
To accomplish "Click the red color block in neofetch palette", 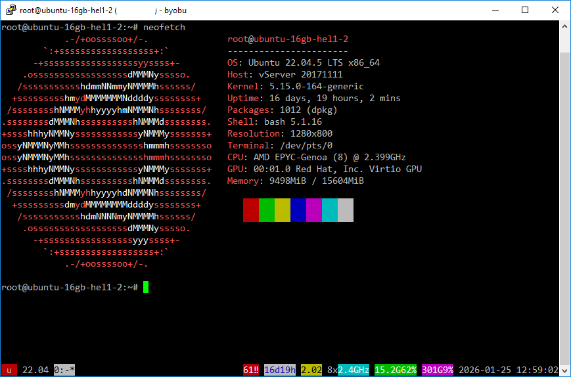I will click(250, 210).
